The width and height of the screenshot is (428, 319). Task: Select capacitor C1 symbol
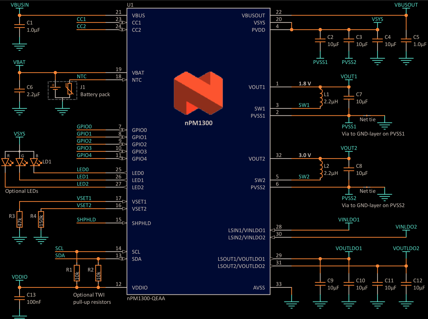coord(20,26)
